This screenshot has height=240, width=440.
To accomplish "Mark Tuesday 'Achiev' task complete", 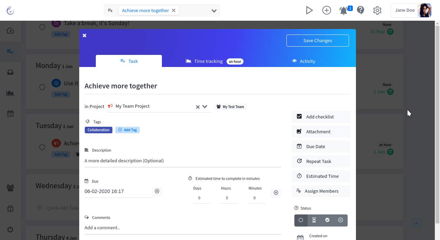I will pyautogui.click(x=42, y=147).
